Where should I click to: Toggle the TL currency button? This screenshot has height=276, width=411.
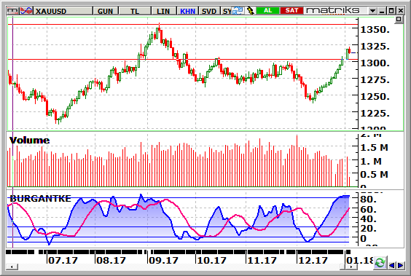[135, 11]
